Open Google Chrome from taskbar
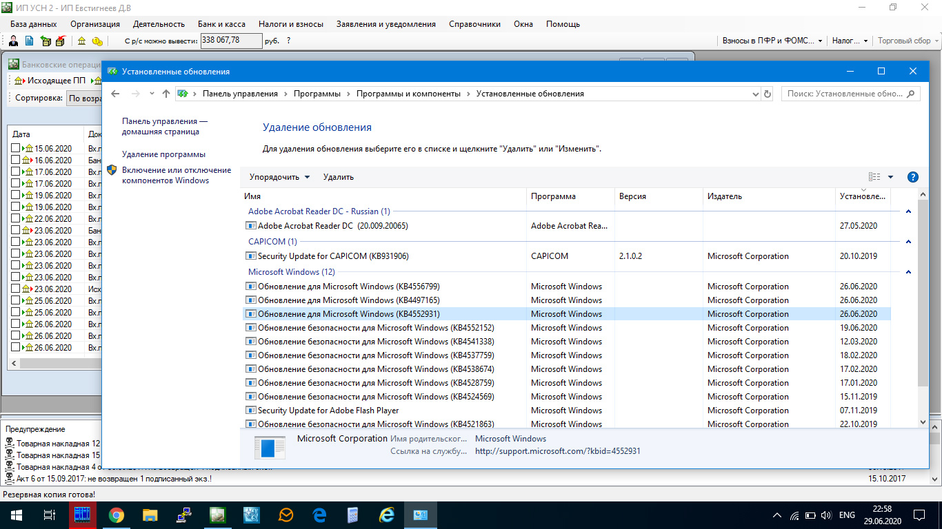The width and height of the screenshot is (942, 529). click(x=117, y=515)
